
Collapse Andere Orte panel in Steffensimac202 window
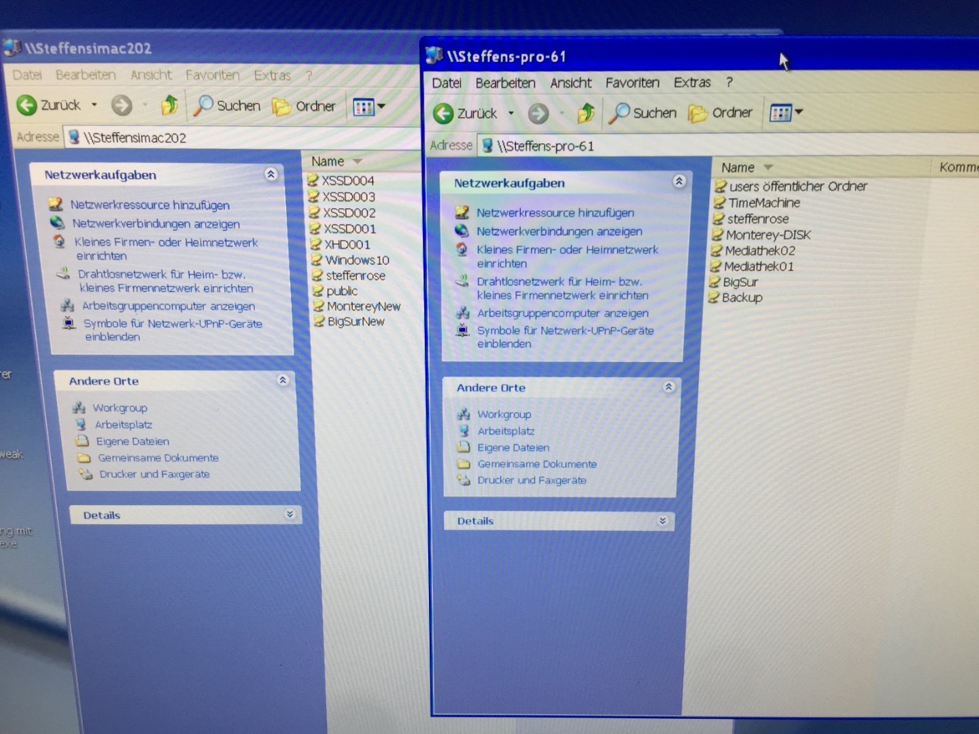click(x=283, y=380)
